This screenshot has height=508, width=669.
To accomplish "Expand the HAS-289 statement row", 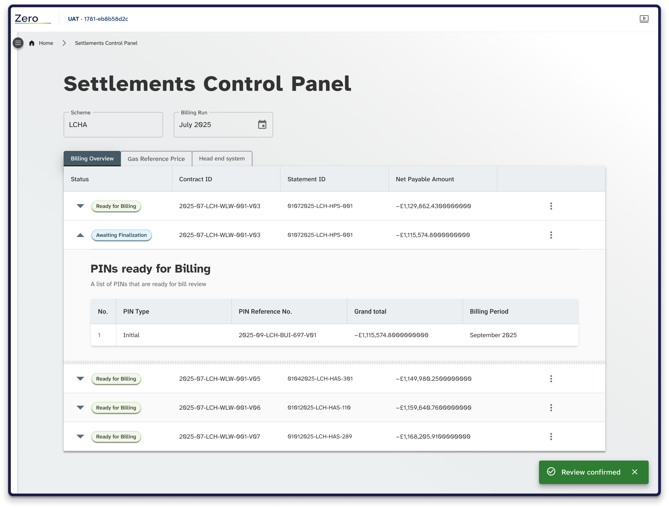I will tap(80, 437).
